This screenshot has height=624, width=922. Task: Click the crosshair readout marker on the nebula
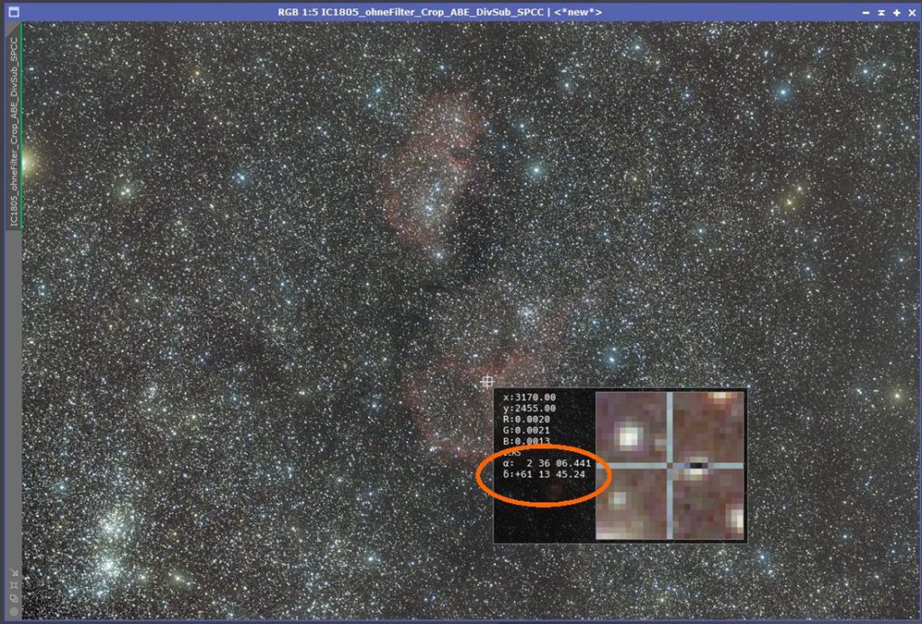(487, 380)
